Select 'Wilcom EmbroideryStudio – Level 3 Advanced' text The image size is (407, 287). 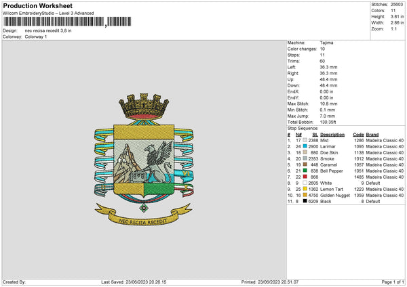point(48,14)
